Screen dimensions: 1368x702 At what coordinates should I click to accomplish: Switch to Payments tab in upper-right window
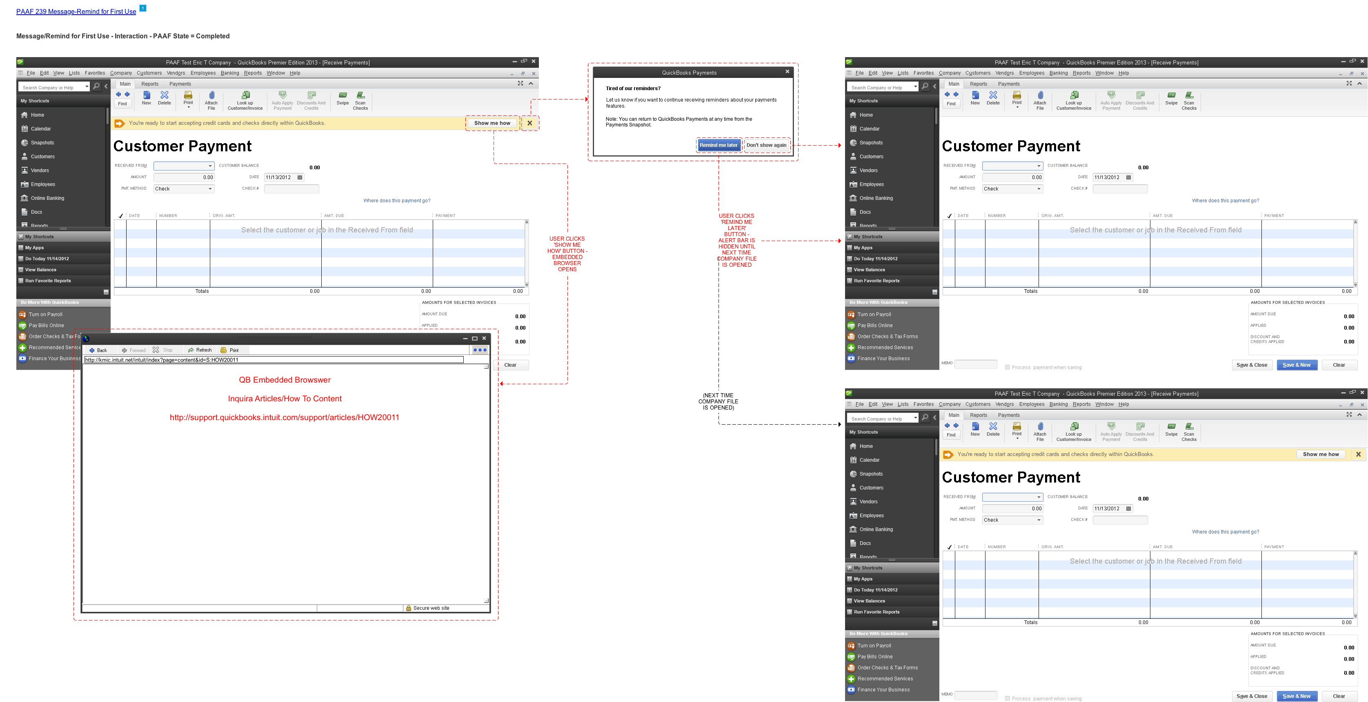click(x=1008, y=84)
